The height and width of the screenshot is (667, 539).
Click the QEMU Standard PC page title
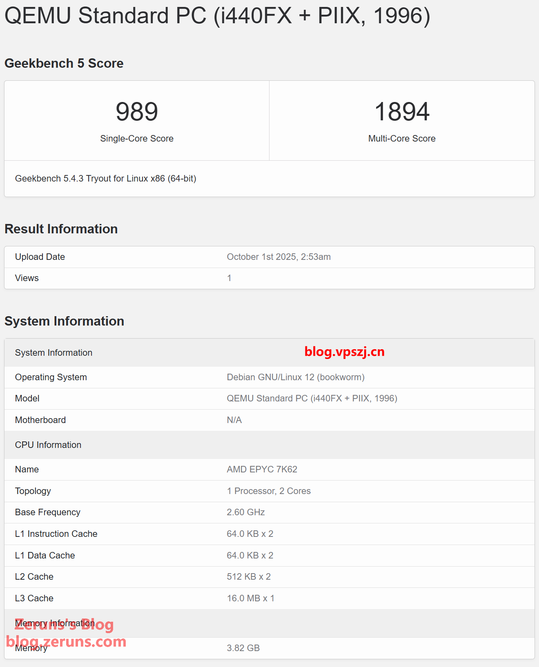point(217,16)
